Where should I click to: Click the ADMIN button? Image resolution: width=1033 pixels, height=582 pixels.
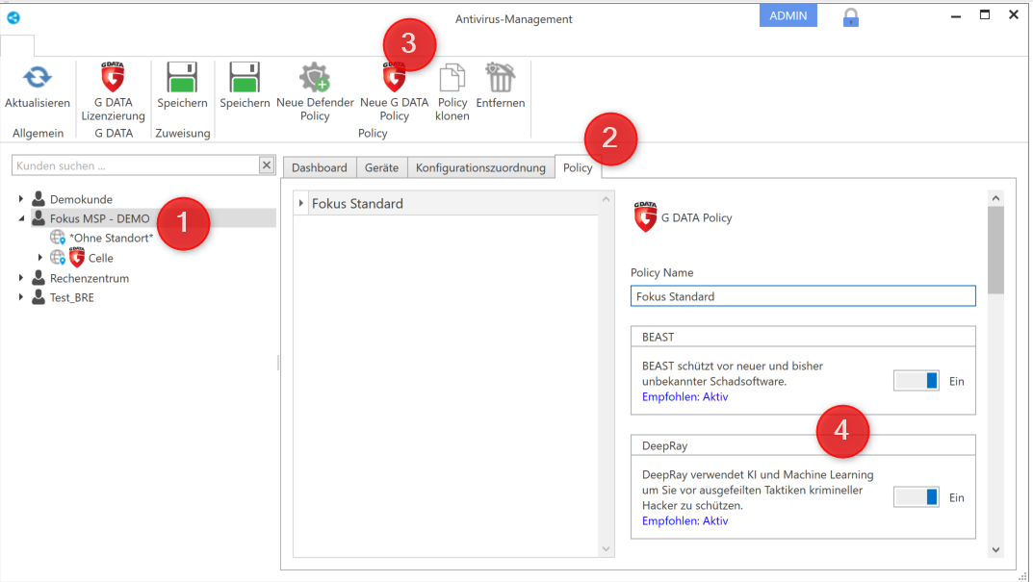point(788,15)
